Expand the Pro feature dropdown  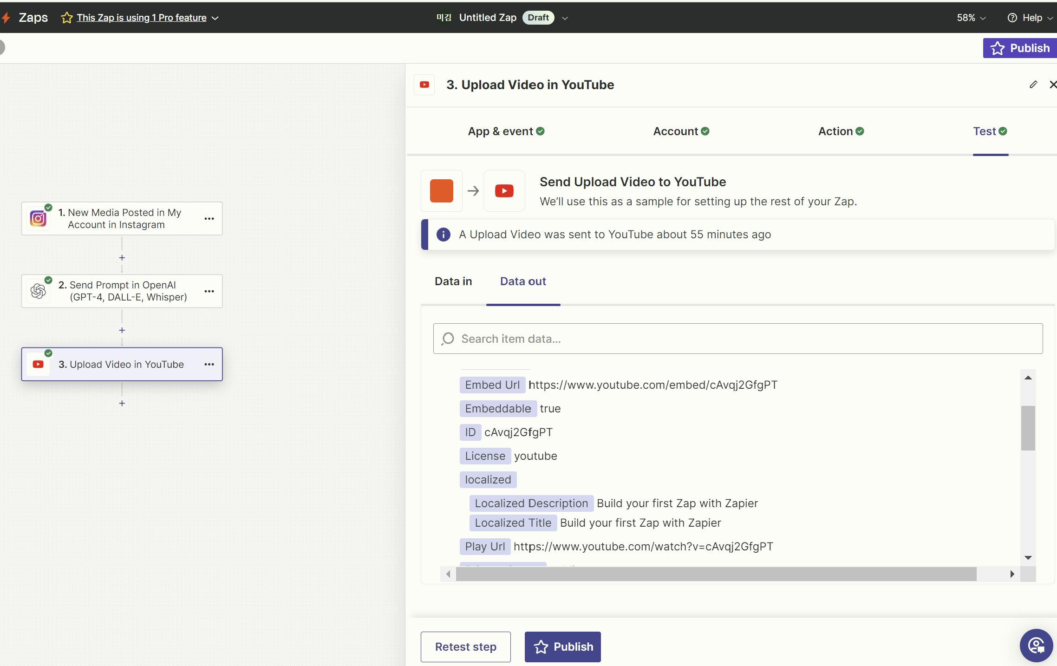[x=215, y=18]
